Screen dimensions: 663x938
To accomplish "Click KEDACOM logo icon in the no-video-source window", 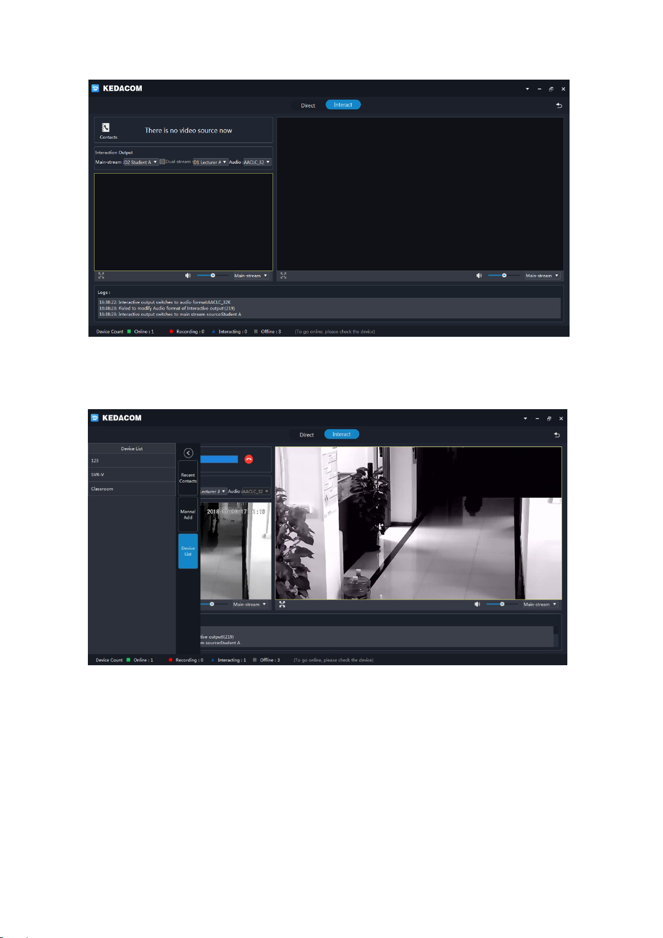I will [x=95, y=88].
